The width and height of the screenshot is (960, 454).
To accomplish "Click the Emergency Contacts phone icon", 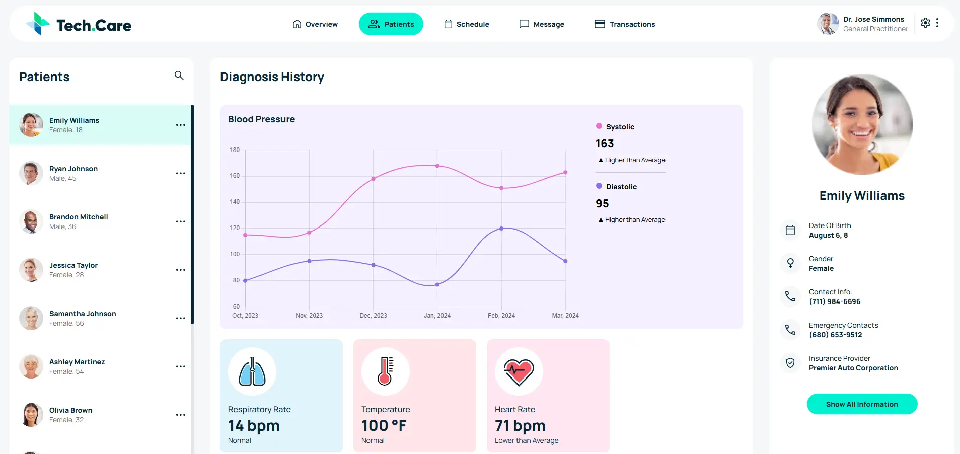I will point(790,330).
